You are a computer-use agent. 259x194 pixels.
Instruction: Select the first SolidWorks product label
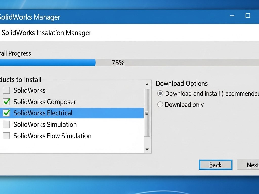(x=29, y=90)
